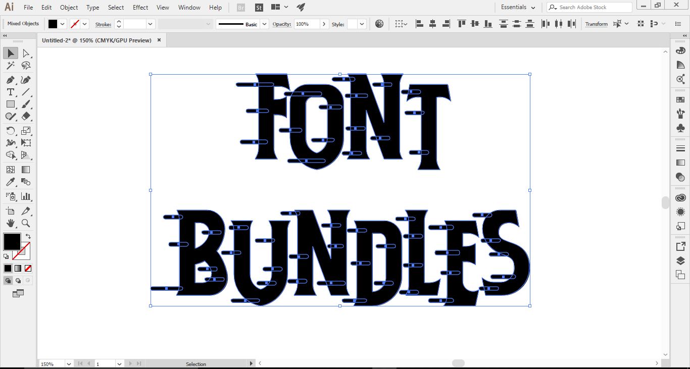Screen dimensions: 690x369
Task: Open the Brushes panel icon
Action: [x=680, y=113]
